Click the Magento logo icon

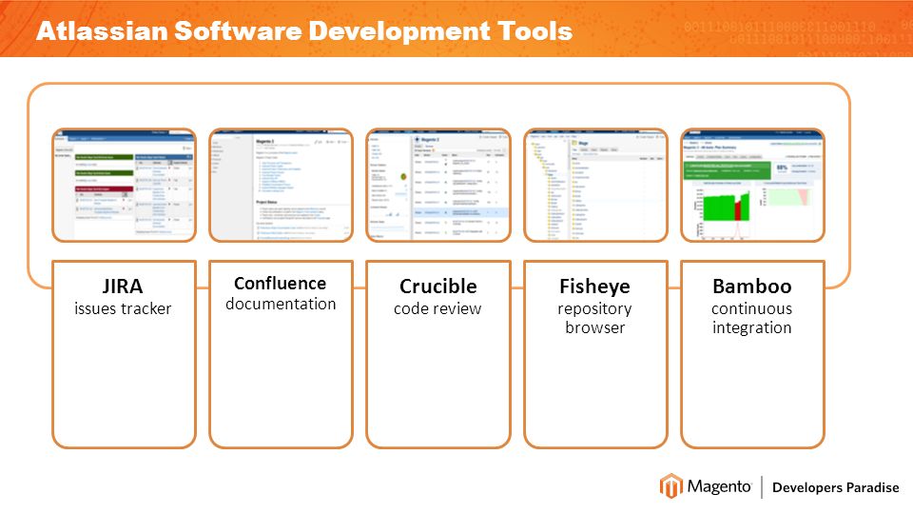coord(670,486)
